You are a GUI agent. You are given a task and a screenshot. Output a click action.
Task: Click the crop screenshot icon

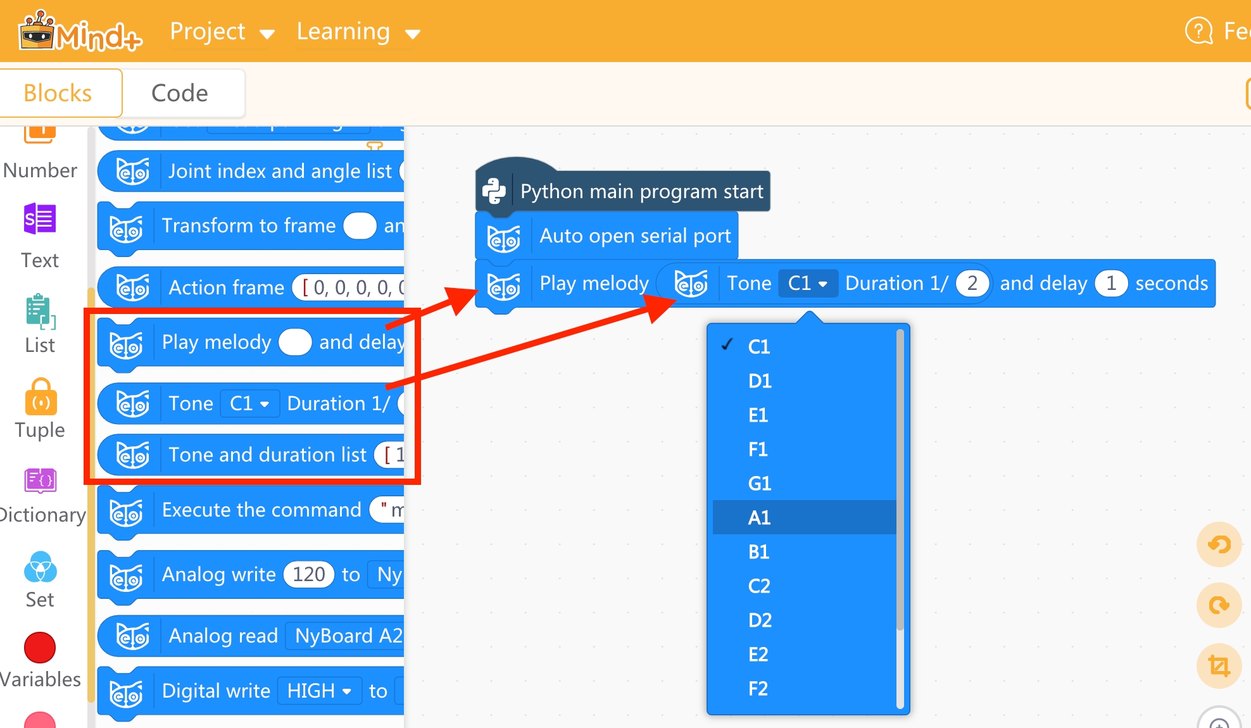point(1218,666)
